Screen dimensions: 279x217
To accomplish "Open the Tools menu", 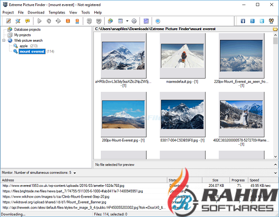I will 86,13.
